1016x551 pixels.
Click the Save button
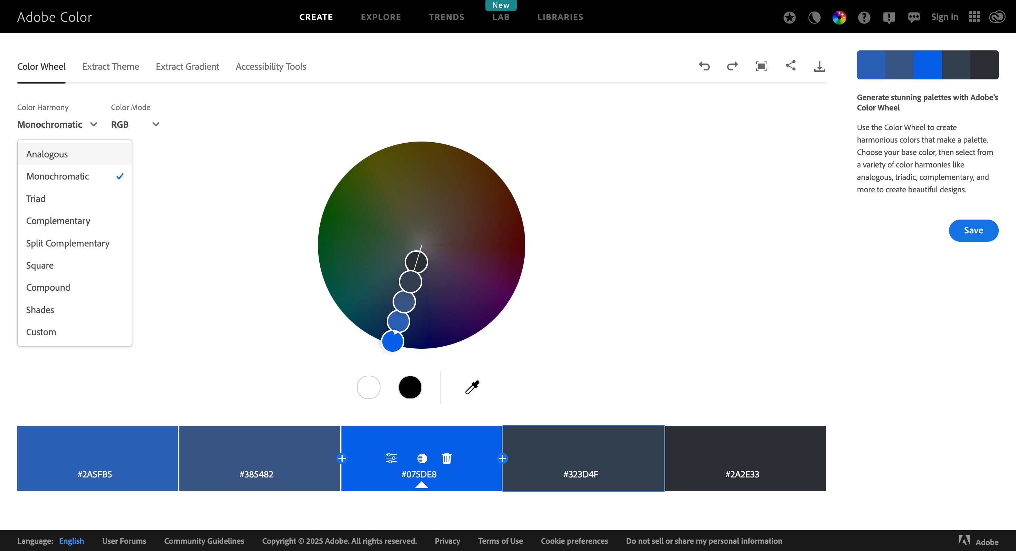973,231
